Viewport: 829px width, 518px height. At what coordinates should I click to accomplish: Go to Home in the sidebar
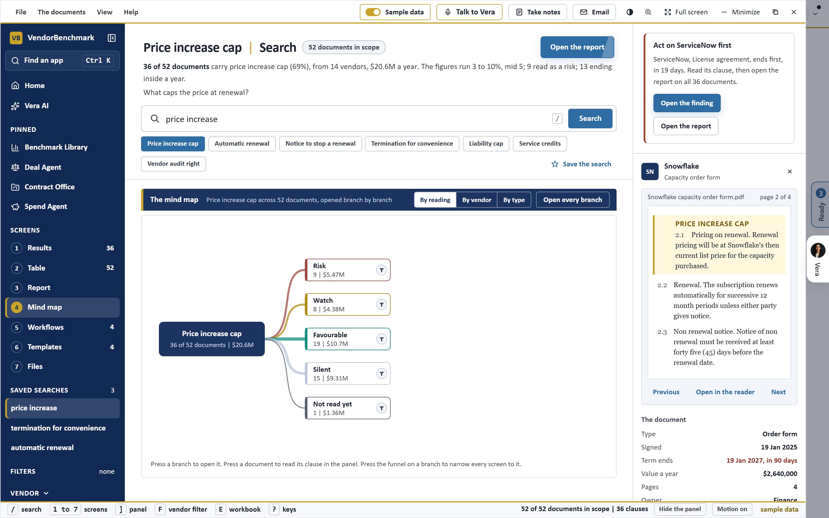tap(62, 86)
